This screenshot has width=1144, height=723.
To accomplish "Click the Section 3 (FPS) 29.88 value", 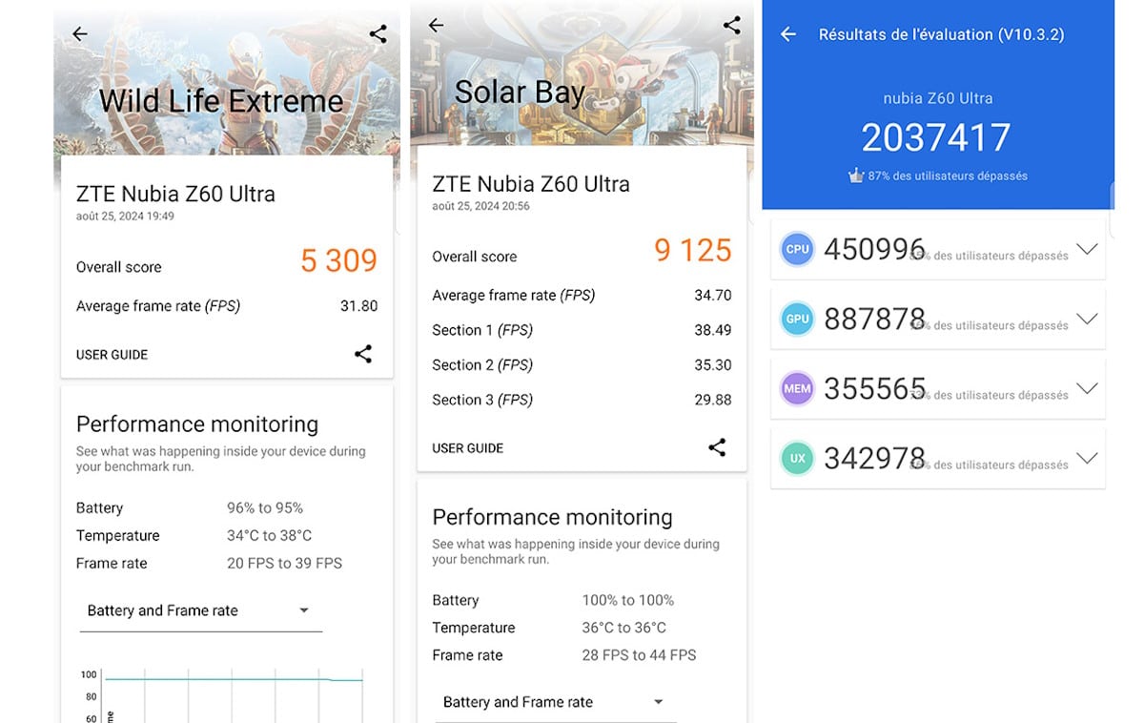I will click(x=713, y=400).
